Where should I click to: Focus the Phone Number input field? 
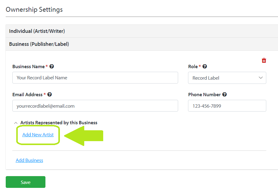(227, 106)
